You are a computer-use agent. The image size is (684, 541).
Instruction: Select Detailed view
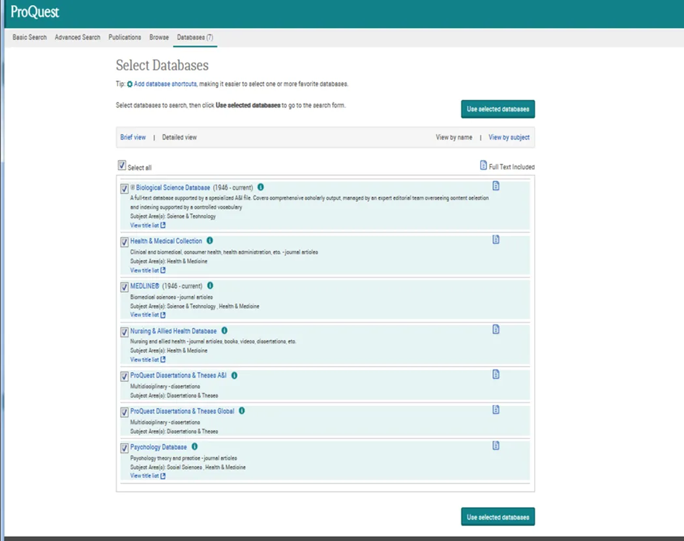coord(179,138)
